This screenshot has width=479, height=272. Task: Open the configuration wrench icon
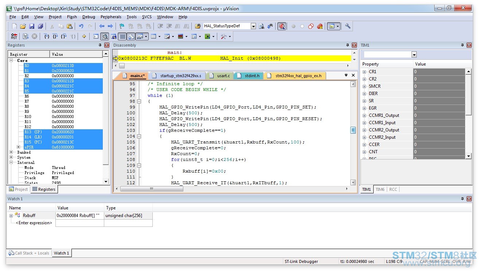click(348, 26)
